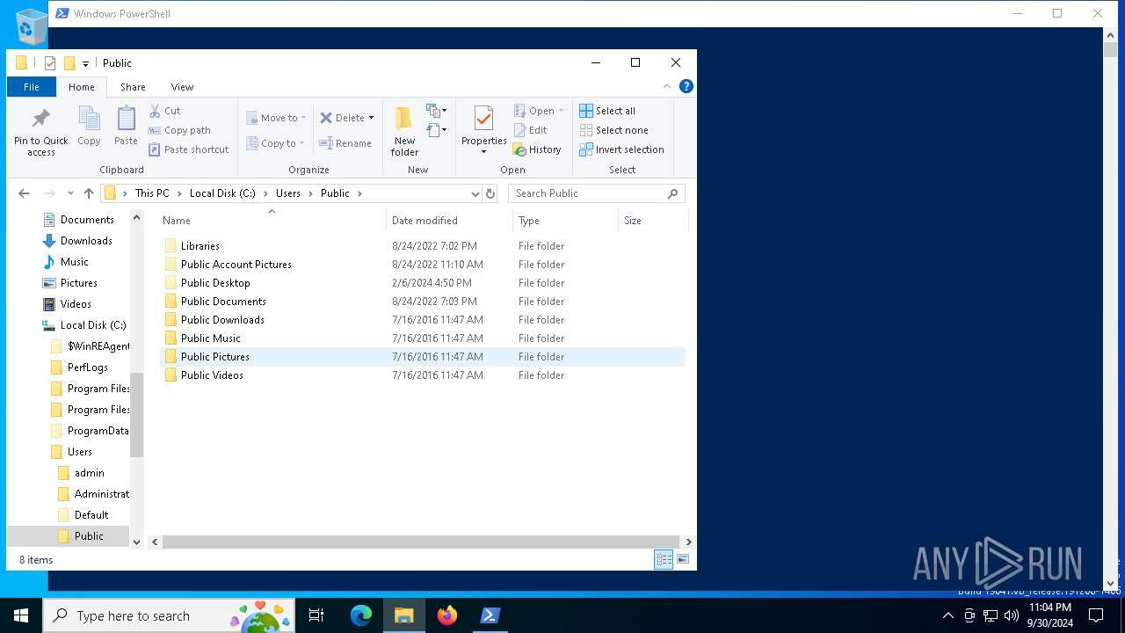Viewport: 1125px width, 633px height.
Task: Click Rename in Organize group
Action: click(345, 143)
